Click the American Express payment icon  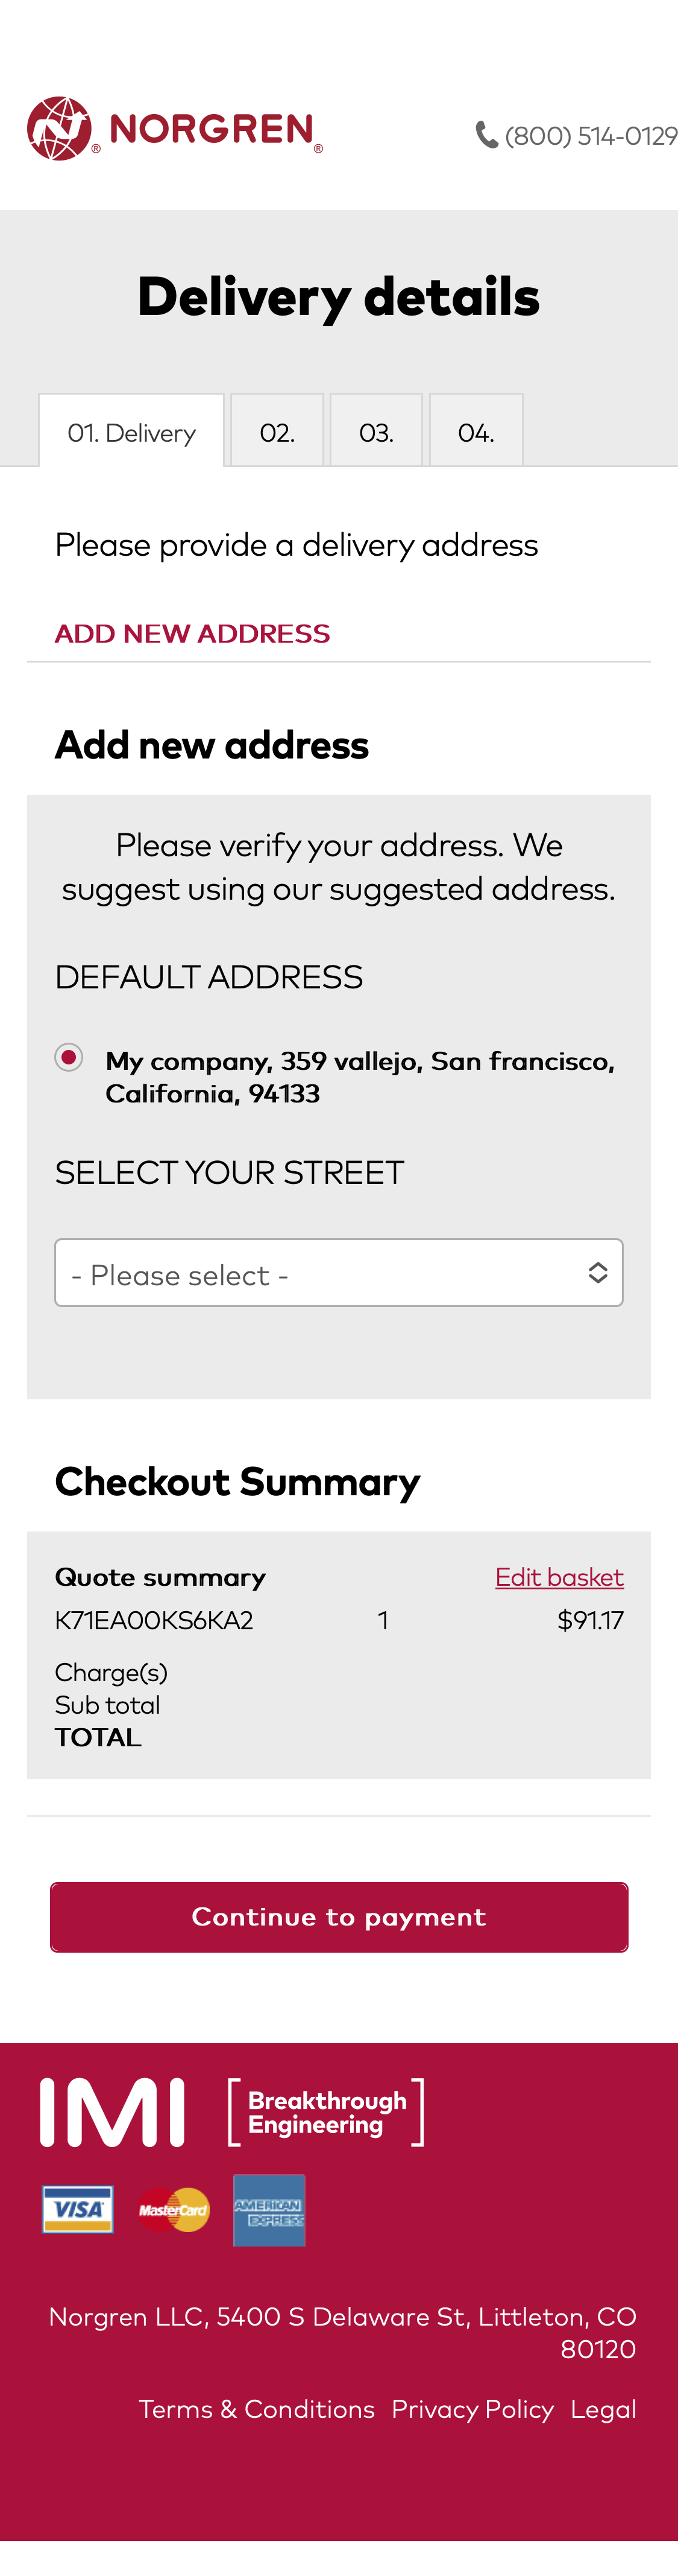(269, 2209)
